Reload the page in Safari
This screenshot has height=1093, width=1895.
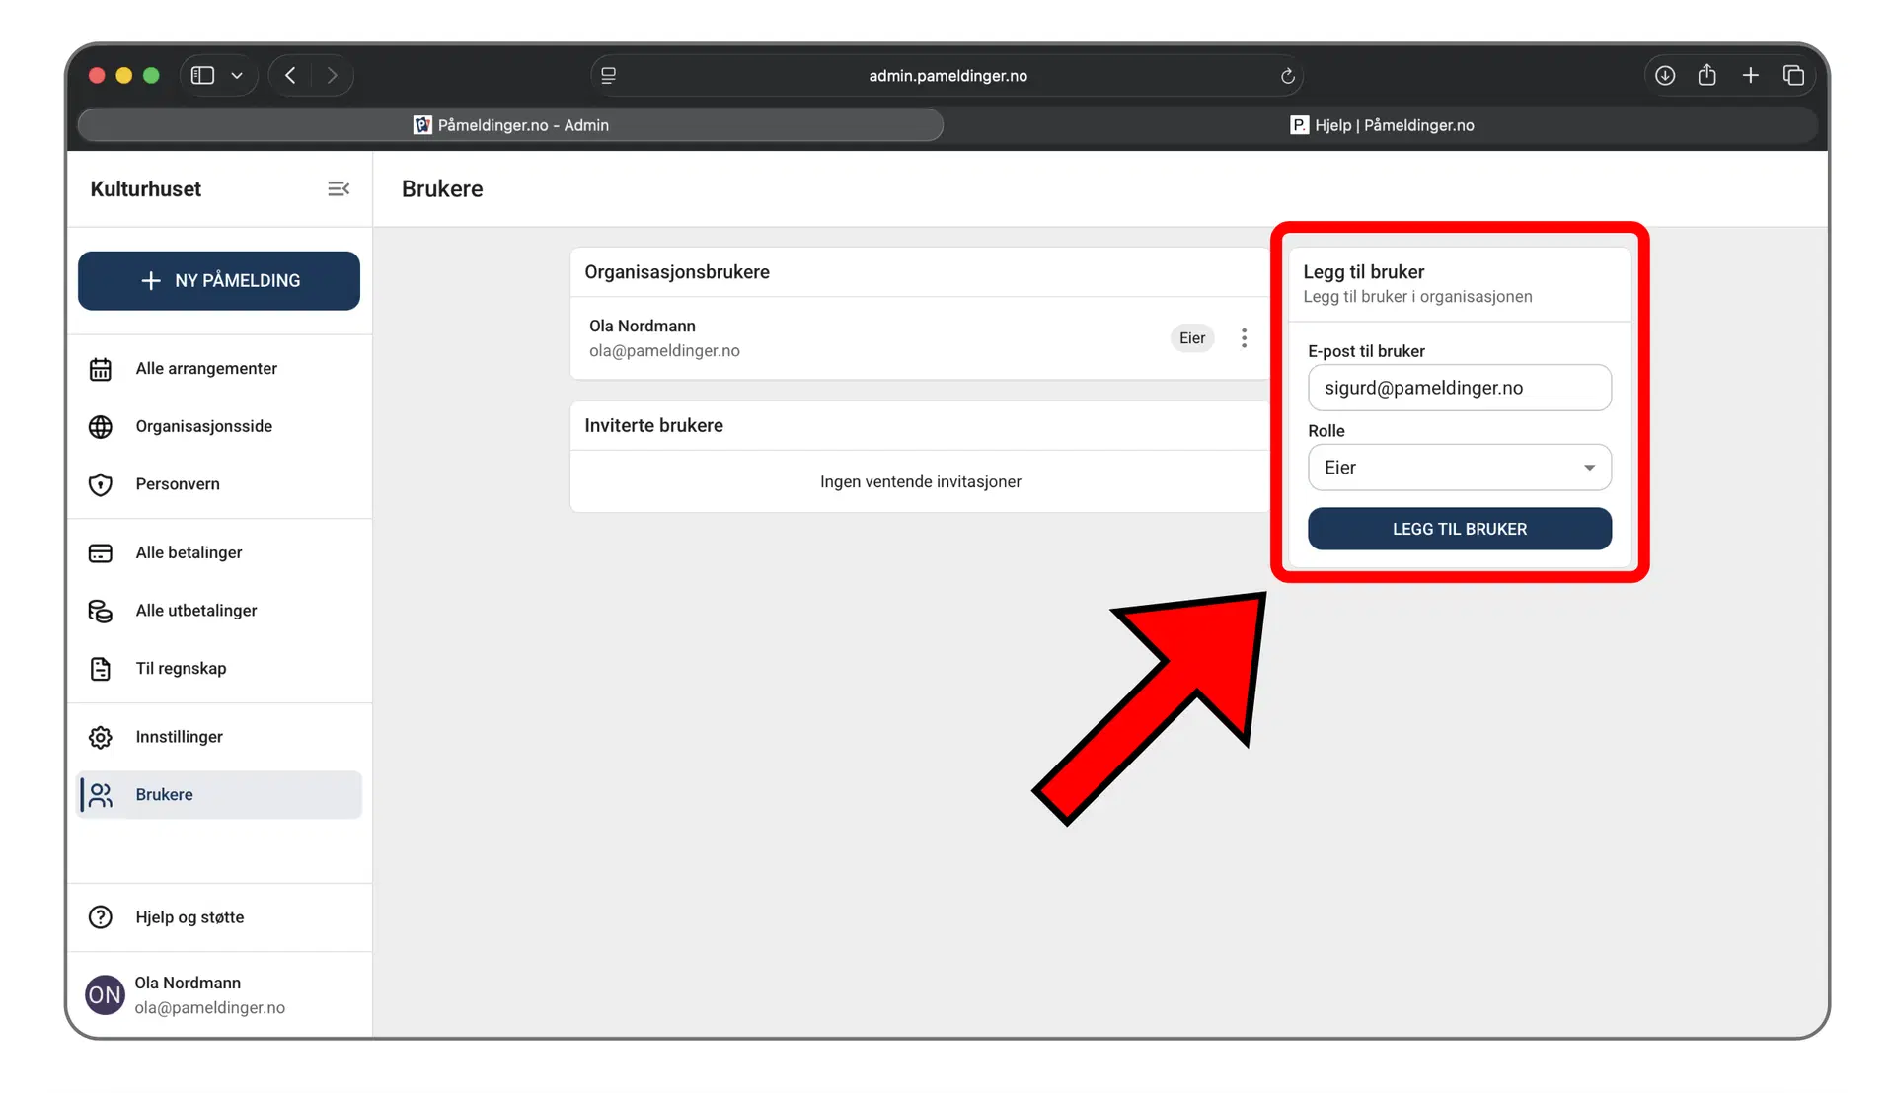coord(1287,76)
